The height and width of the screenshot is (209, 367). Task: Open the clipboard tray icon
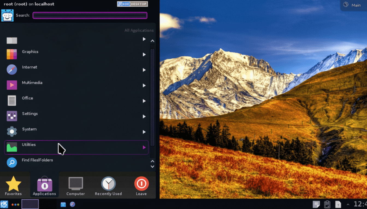(x=327, y=204)
